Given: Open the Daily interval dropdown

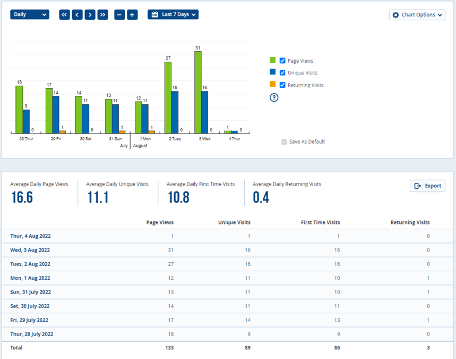Looking at the screenshot, I should click(29, 14).
